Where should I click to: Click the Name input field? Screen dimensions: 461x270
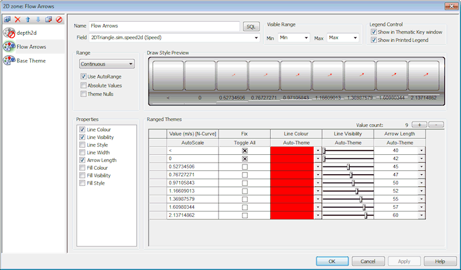165,26
